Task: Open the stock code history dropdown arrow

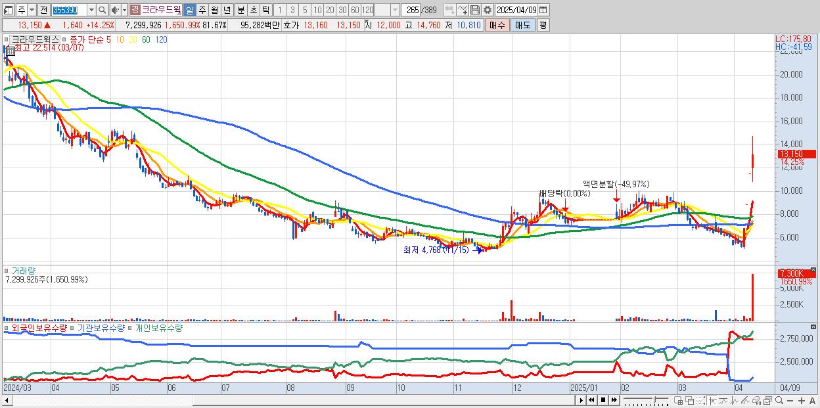Action: [x=91, y=10]
